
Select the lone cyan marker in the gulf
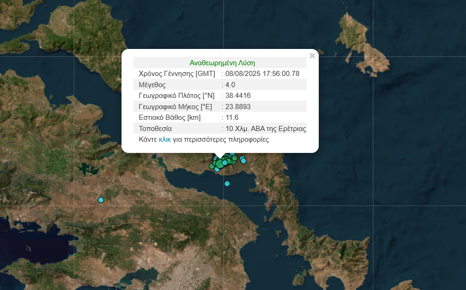pyautogui.click(x=227, y=184)
